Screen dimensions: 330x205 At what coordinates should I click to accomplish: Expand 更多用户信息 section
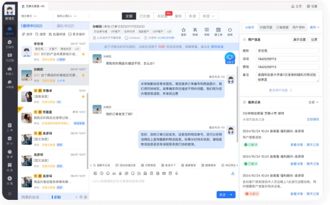point(280,90)
